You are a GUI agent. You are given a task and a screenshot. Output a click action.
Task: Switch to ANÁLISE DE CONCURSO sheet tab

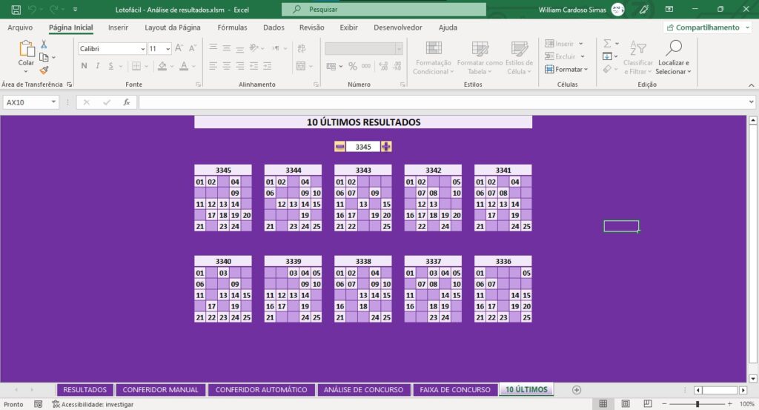363,390
